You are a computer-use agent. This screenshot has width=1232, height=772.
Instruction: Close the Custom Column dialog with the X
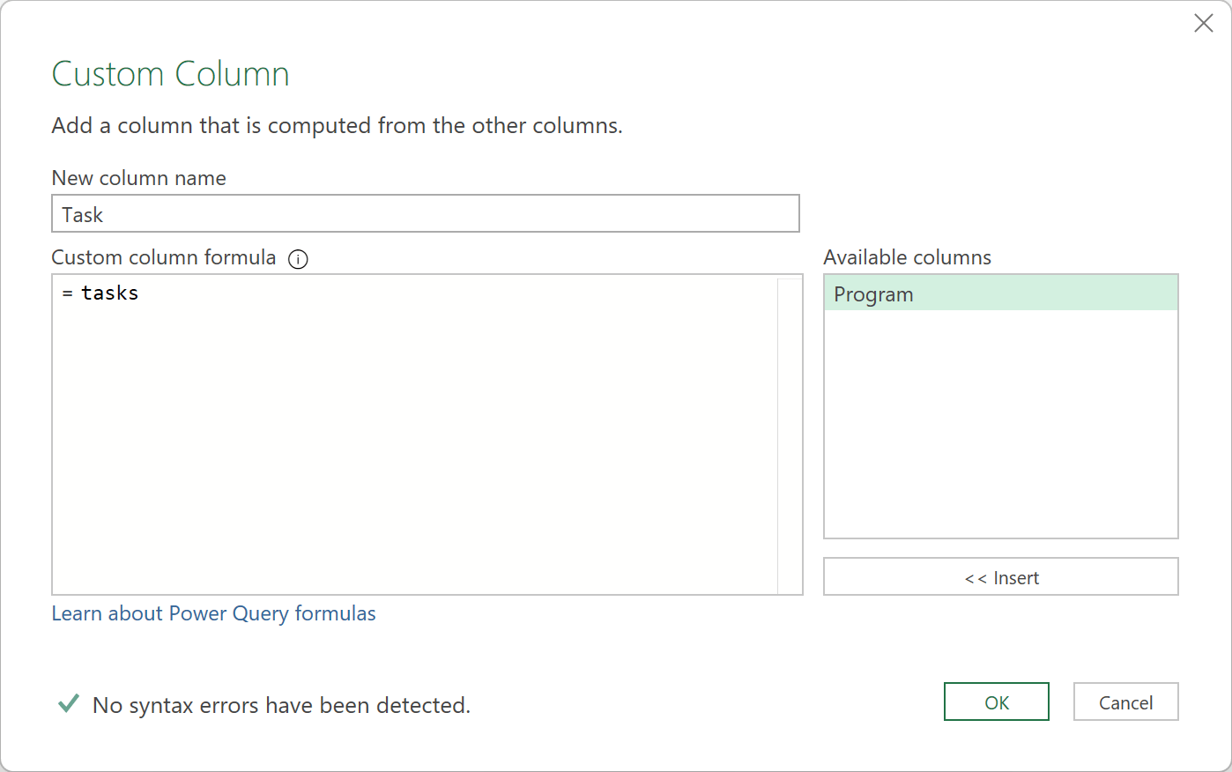pyautogui.click(x=1204, y=23)
